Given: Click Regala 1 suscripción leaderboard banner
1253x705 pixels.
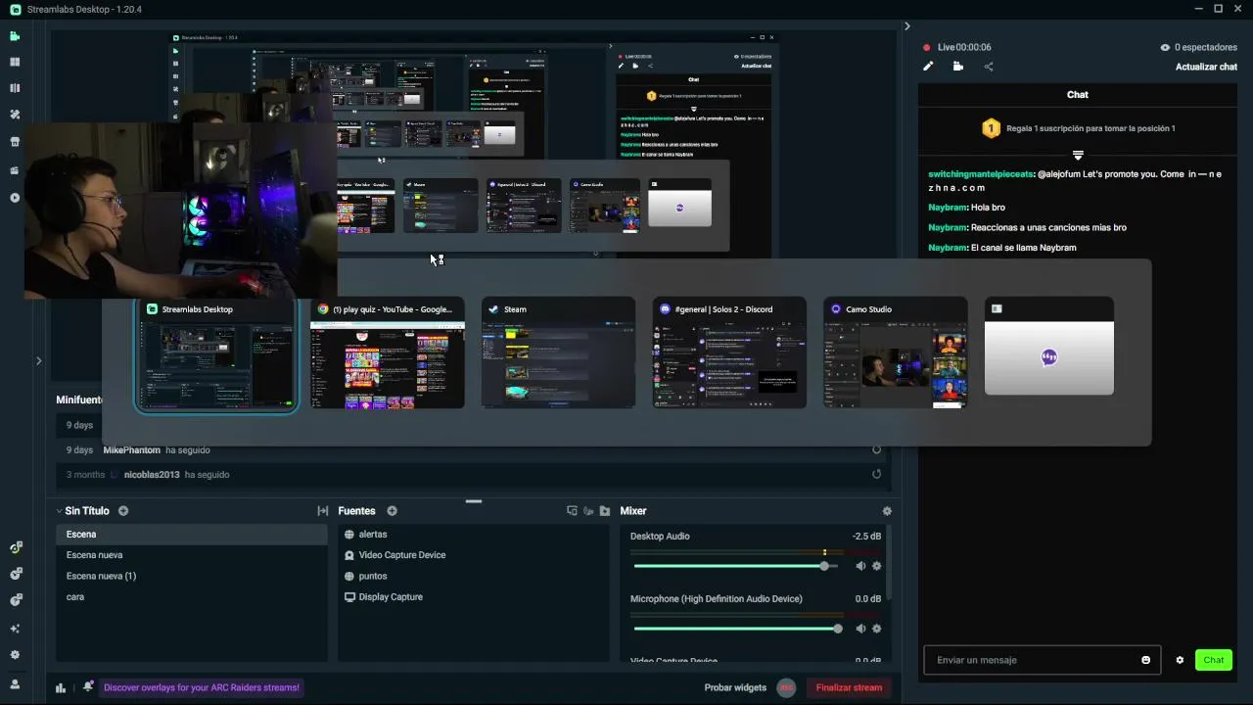Looking at the screenshot, I should point(1078,128).
